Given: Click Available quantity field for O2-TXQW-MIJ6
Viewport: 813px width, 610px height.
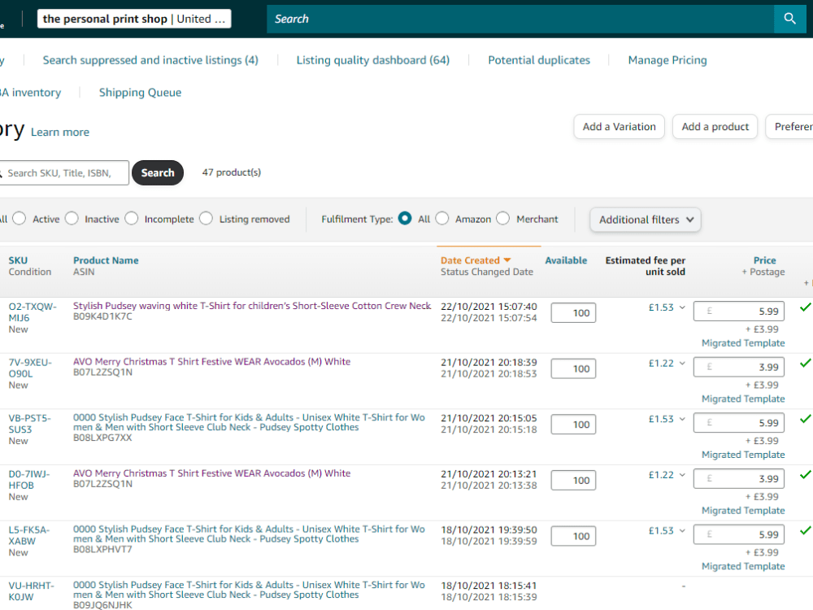Looking at the screenshot, I should point(573,313).
